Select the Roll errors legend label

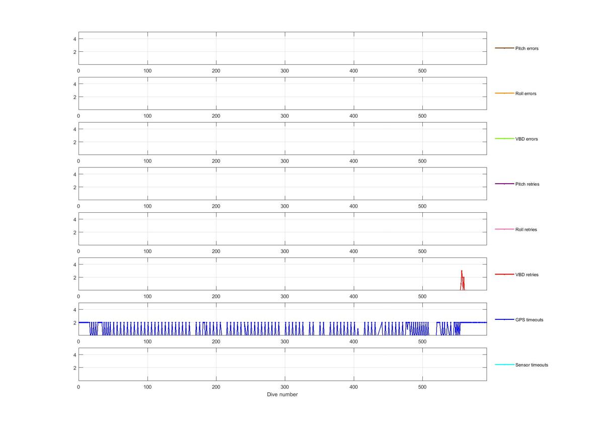525,94
